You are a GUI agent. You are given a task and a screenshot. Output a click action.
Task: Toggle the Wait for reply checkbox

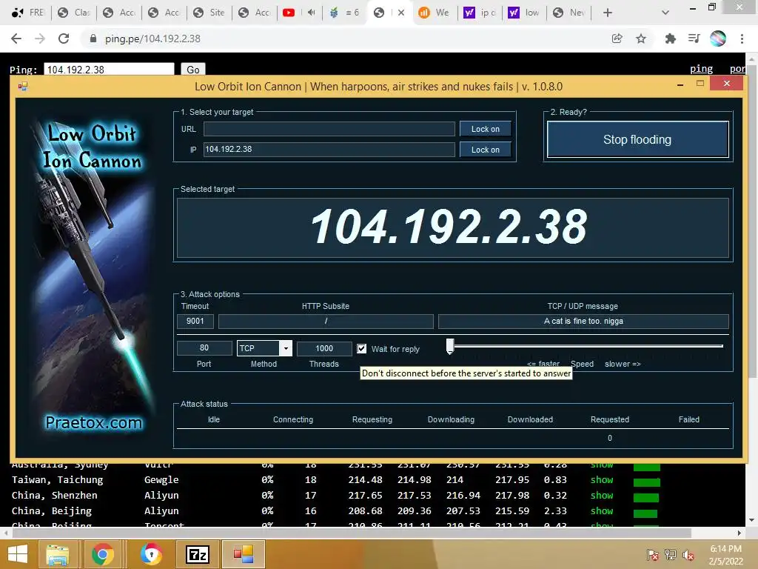click(361, 349)
